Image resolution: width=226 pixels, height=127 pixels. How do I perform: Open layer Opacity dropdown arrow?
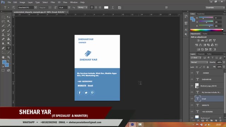pyautogui.click(x=224, y=62)
